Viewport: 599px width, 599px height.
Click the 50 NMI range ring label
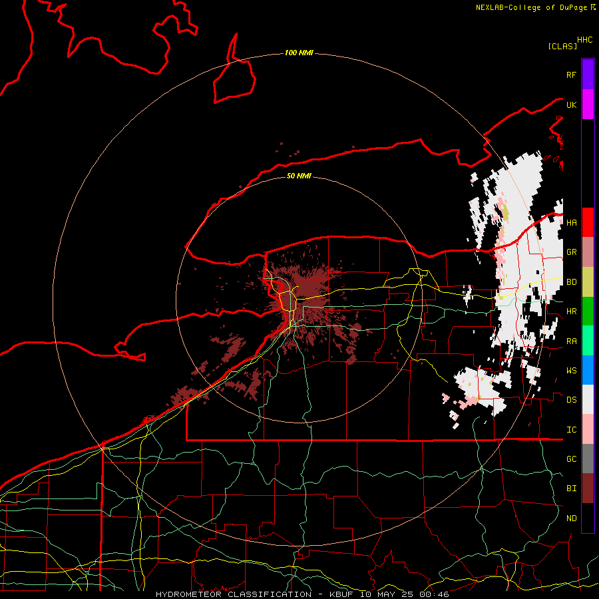(x=299, y=176)
